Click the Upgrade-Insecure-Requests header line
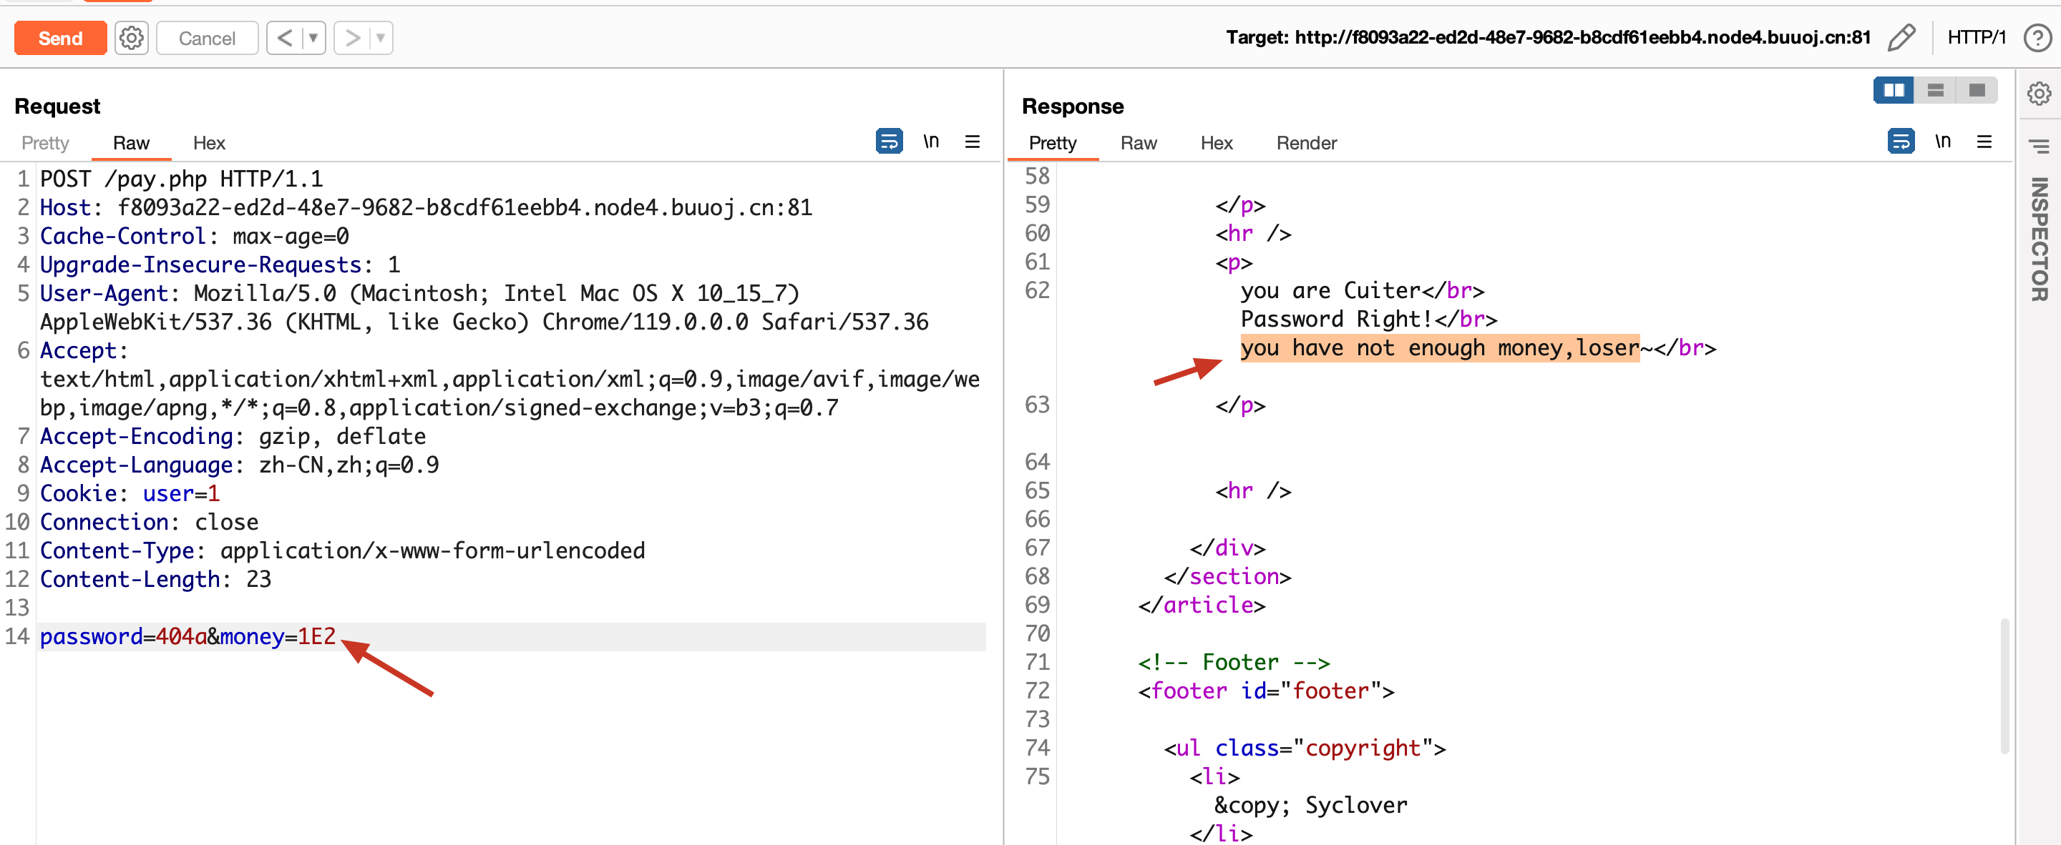The height and width of the screenshot is (845, 2061). point(220,265)
